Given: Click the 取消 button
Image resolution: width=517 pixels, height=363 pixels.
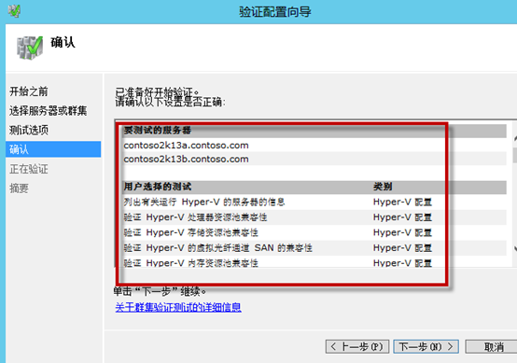Looking at the screenshot, I should (491, 346).
